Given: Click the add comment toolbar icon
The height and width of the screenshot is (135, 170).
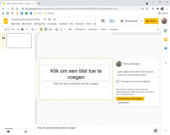Looking at the screenshot, I should click(x=70, y=29).
